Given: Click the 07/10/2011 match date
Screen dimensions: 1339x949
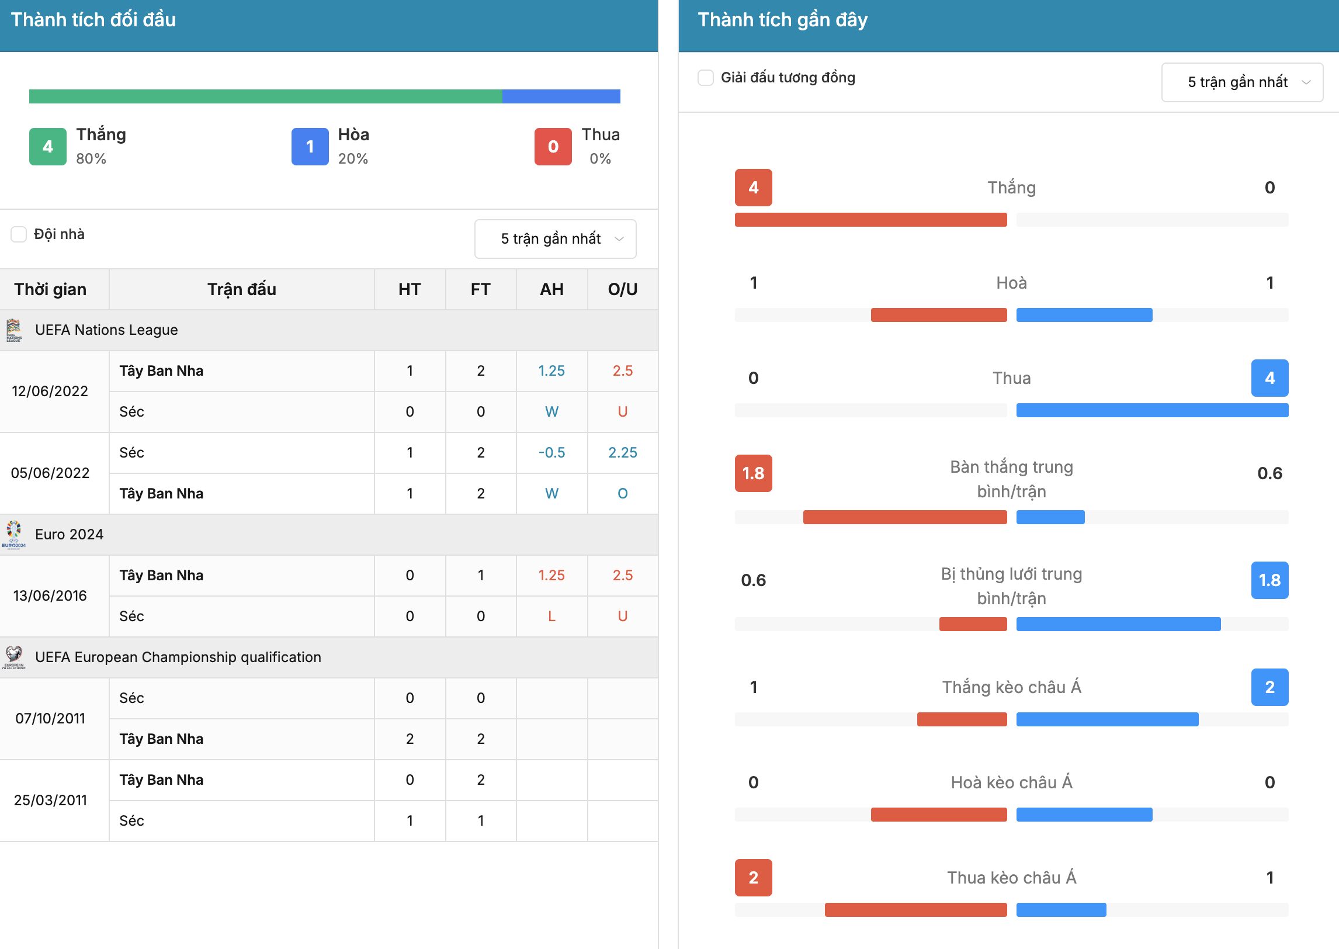Looking at the screenshot, I should [50, 719].
